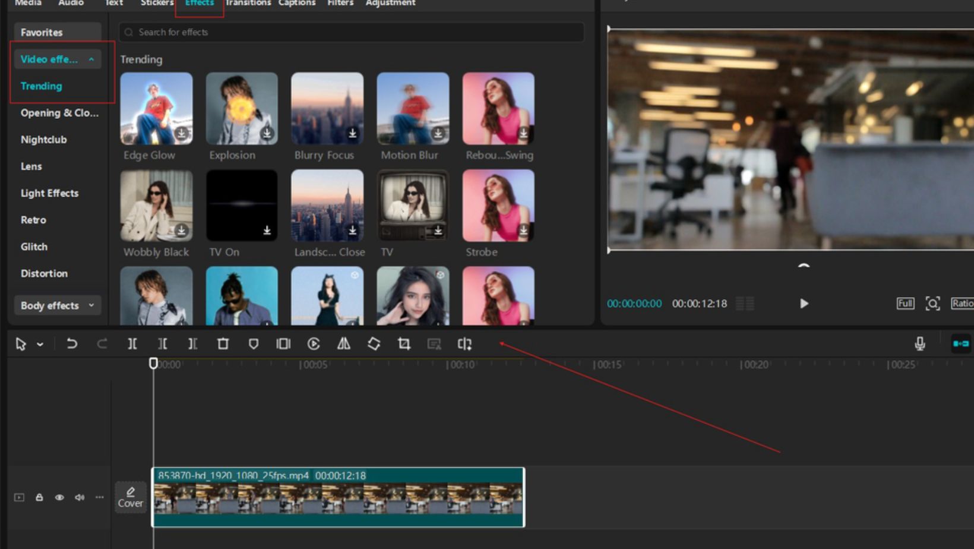This screenshot has height=549, width=974.
Task: Select Opening & Closing category
Action: 59,113
